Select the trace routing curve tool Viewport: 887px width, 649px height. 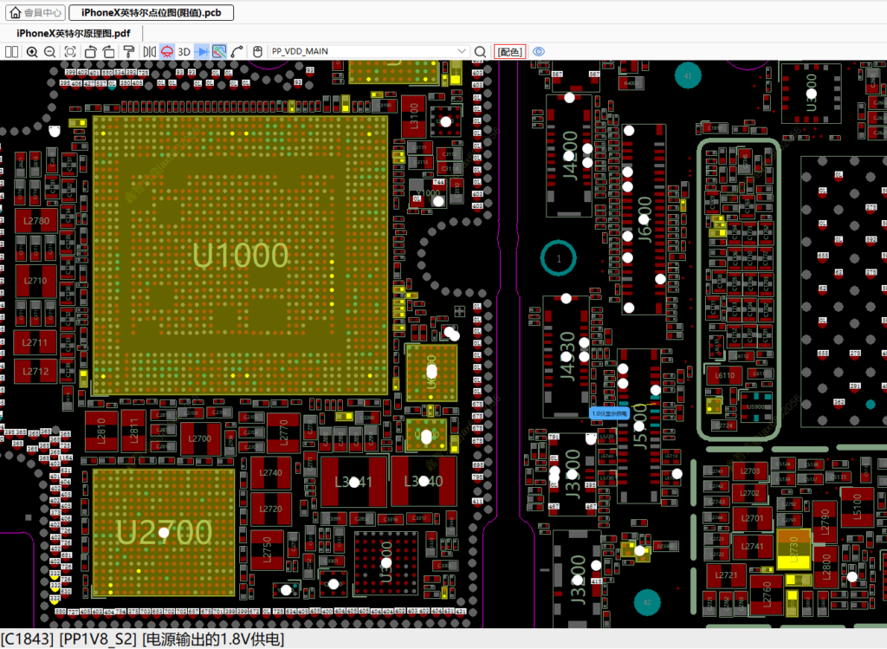click(x=237, y=52)
